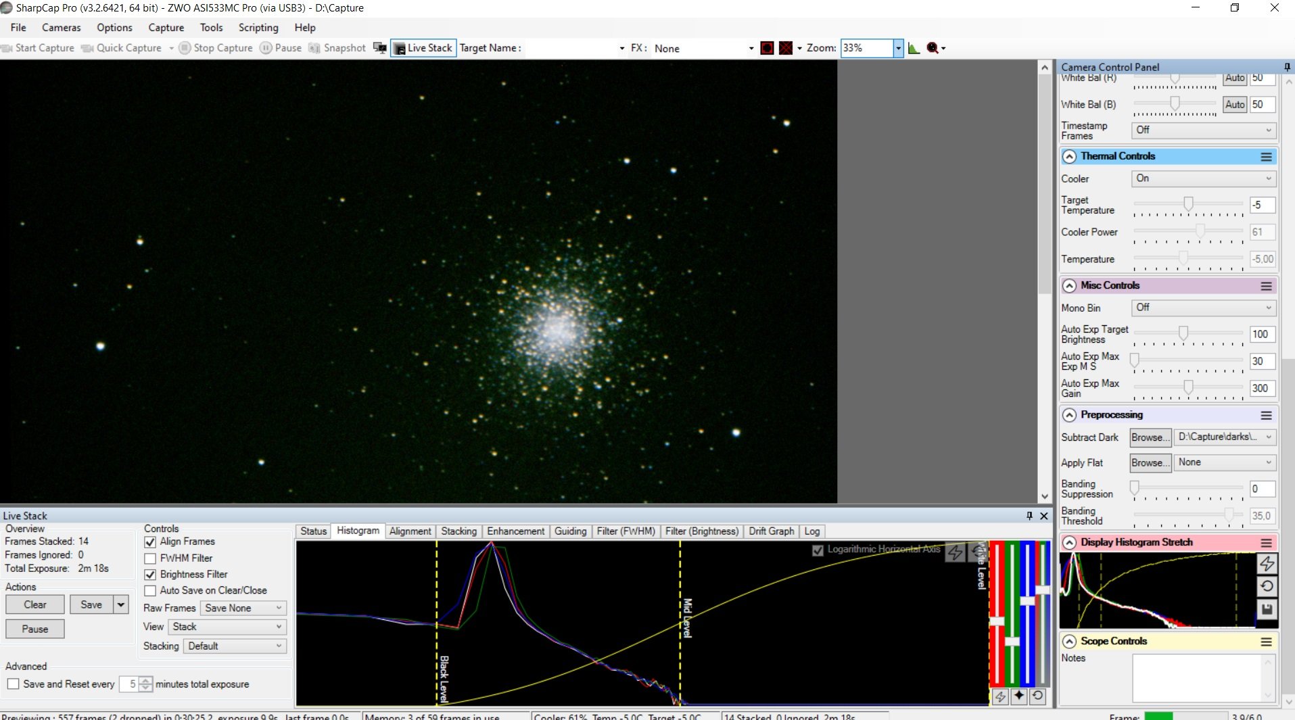The height and width of the screenshot is (720, 1295).
Task: Click the Snapshot toolbar icon
Action: [x=314, y=48]
